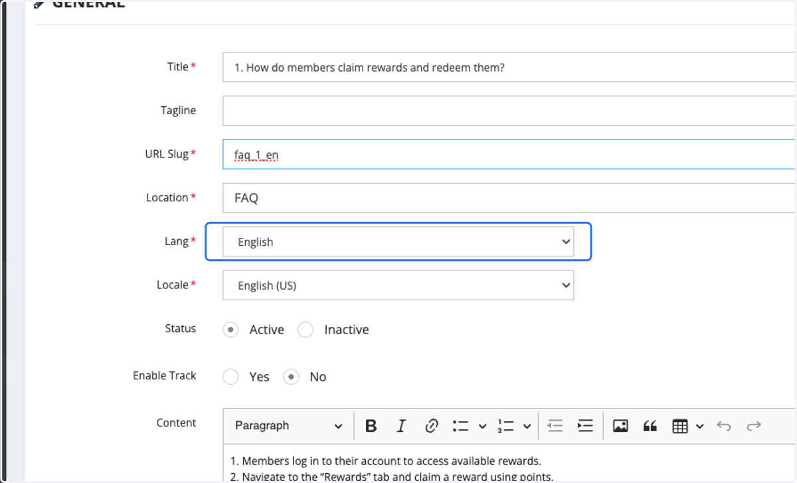Screen dimensions: 797x483
Task: Insert image into content
Action: coord(620,427)
